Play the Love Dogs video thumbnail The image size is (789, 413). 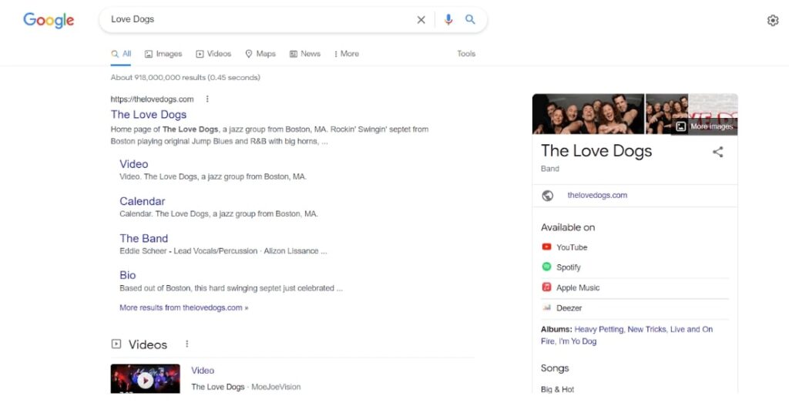[x=146, y=379]
